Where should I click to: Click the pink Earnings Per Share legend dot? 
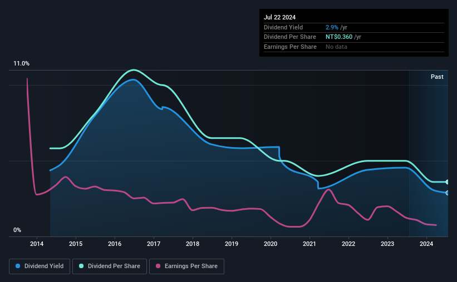[158, 266]
